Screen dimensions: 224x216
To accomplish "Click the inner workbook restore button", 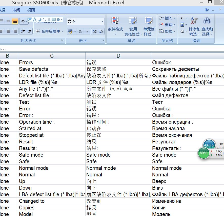I will (220, 10).
